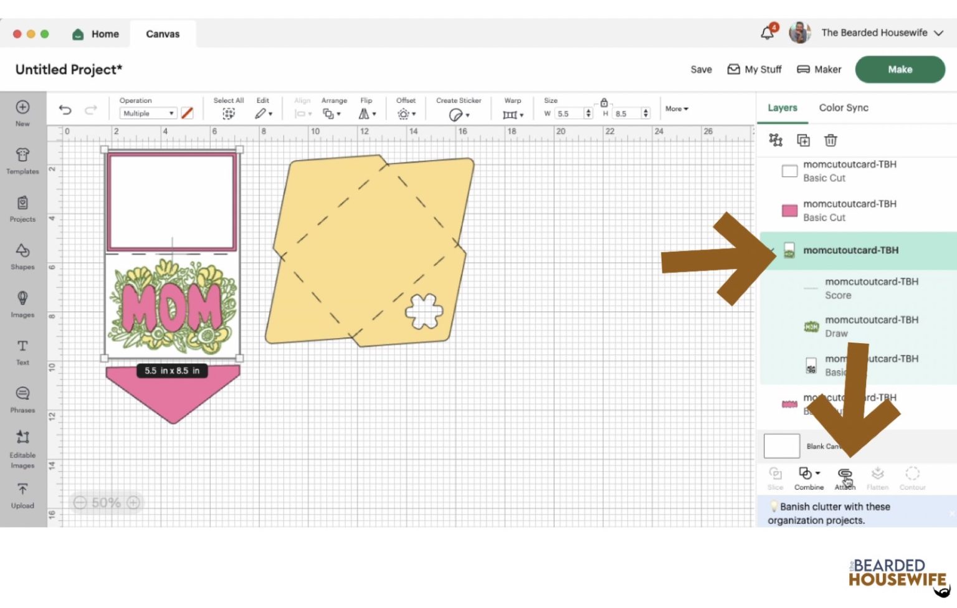The image size is (957, 608).
Task: Open the Upload tool in sidebar
Action: click(22, 495)
